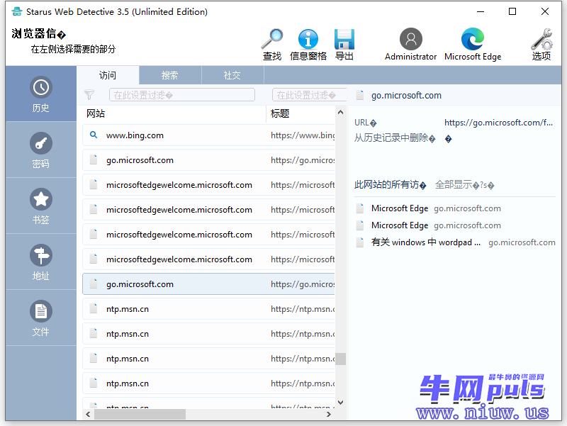This screenshot has width=567, height=426.
Task: Click the list's scroll up arrow
Action: [x=340, y=112]
